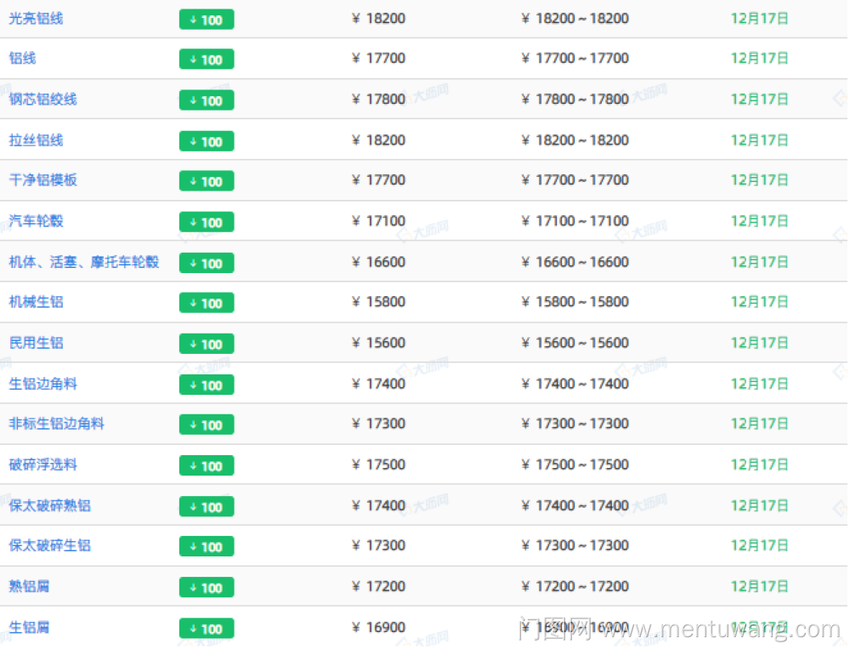Click the down-arrow 100 badge beside 汽车轮毂

click(x=207, y=222)
